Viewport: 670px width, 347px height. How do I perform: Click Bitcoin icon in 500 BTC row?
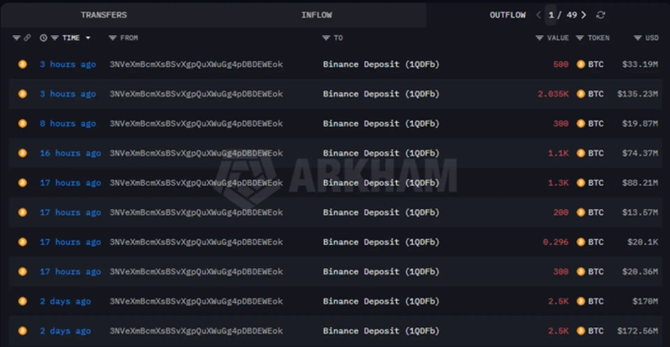(x=581, y=64)
